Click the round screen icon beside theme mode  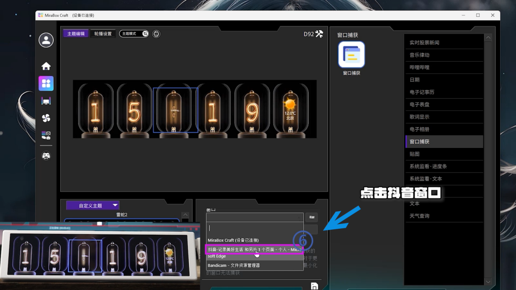point(156,34)
